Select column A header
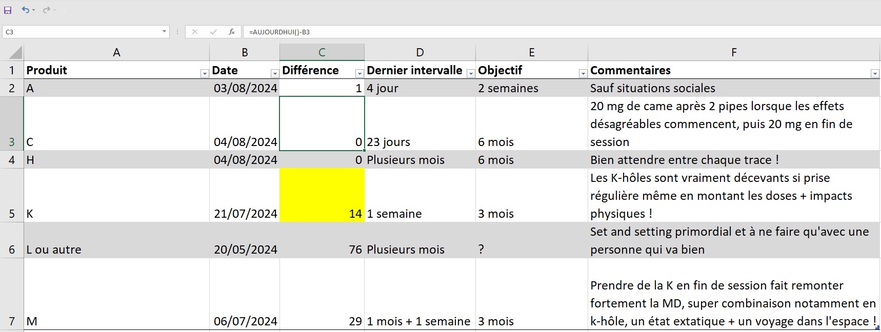The image size is (881, 332). click(116, 52)
